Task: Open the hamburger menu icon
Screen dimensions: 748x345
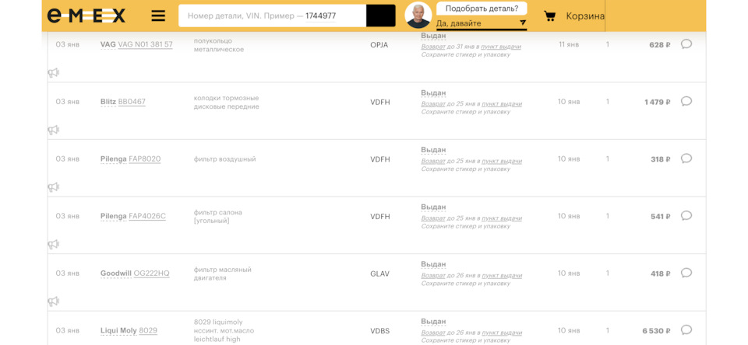Action: click(158, 16)
